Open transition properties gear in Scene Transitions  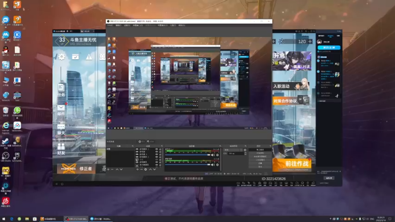coord(245,150)
